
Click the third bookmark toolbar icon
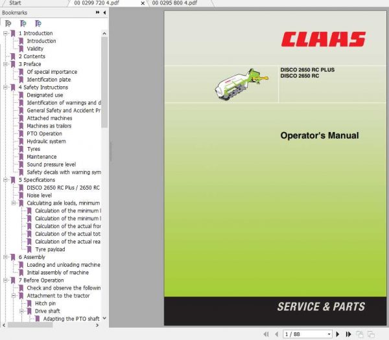point(38,23)
